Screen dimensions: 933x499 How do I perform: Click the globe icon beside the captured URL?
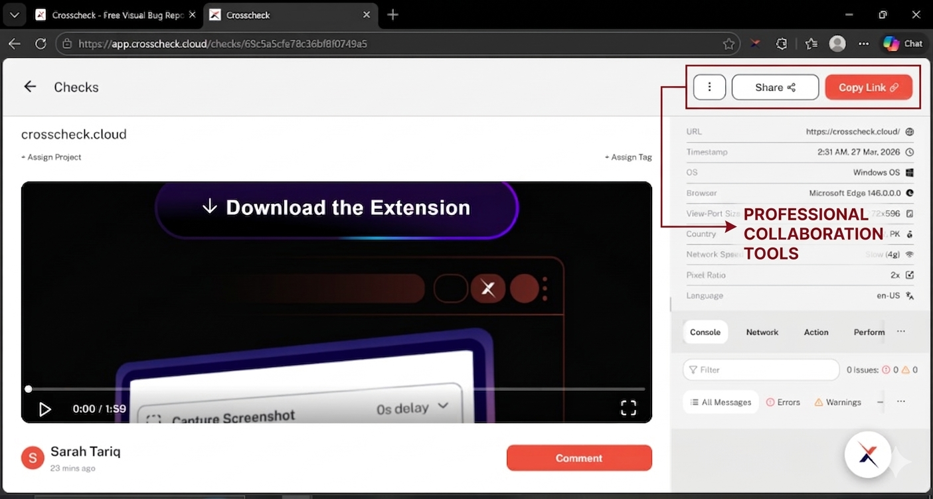tap(910, 131)
